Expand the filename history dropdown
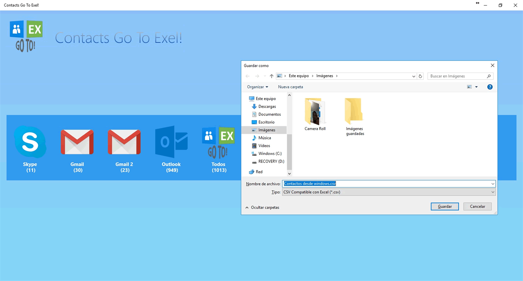The width and height of the screenshot is (523, 281). (x=493, y=183)
